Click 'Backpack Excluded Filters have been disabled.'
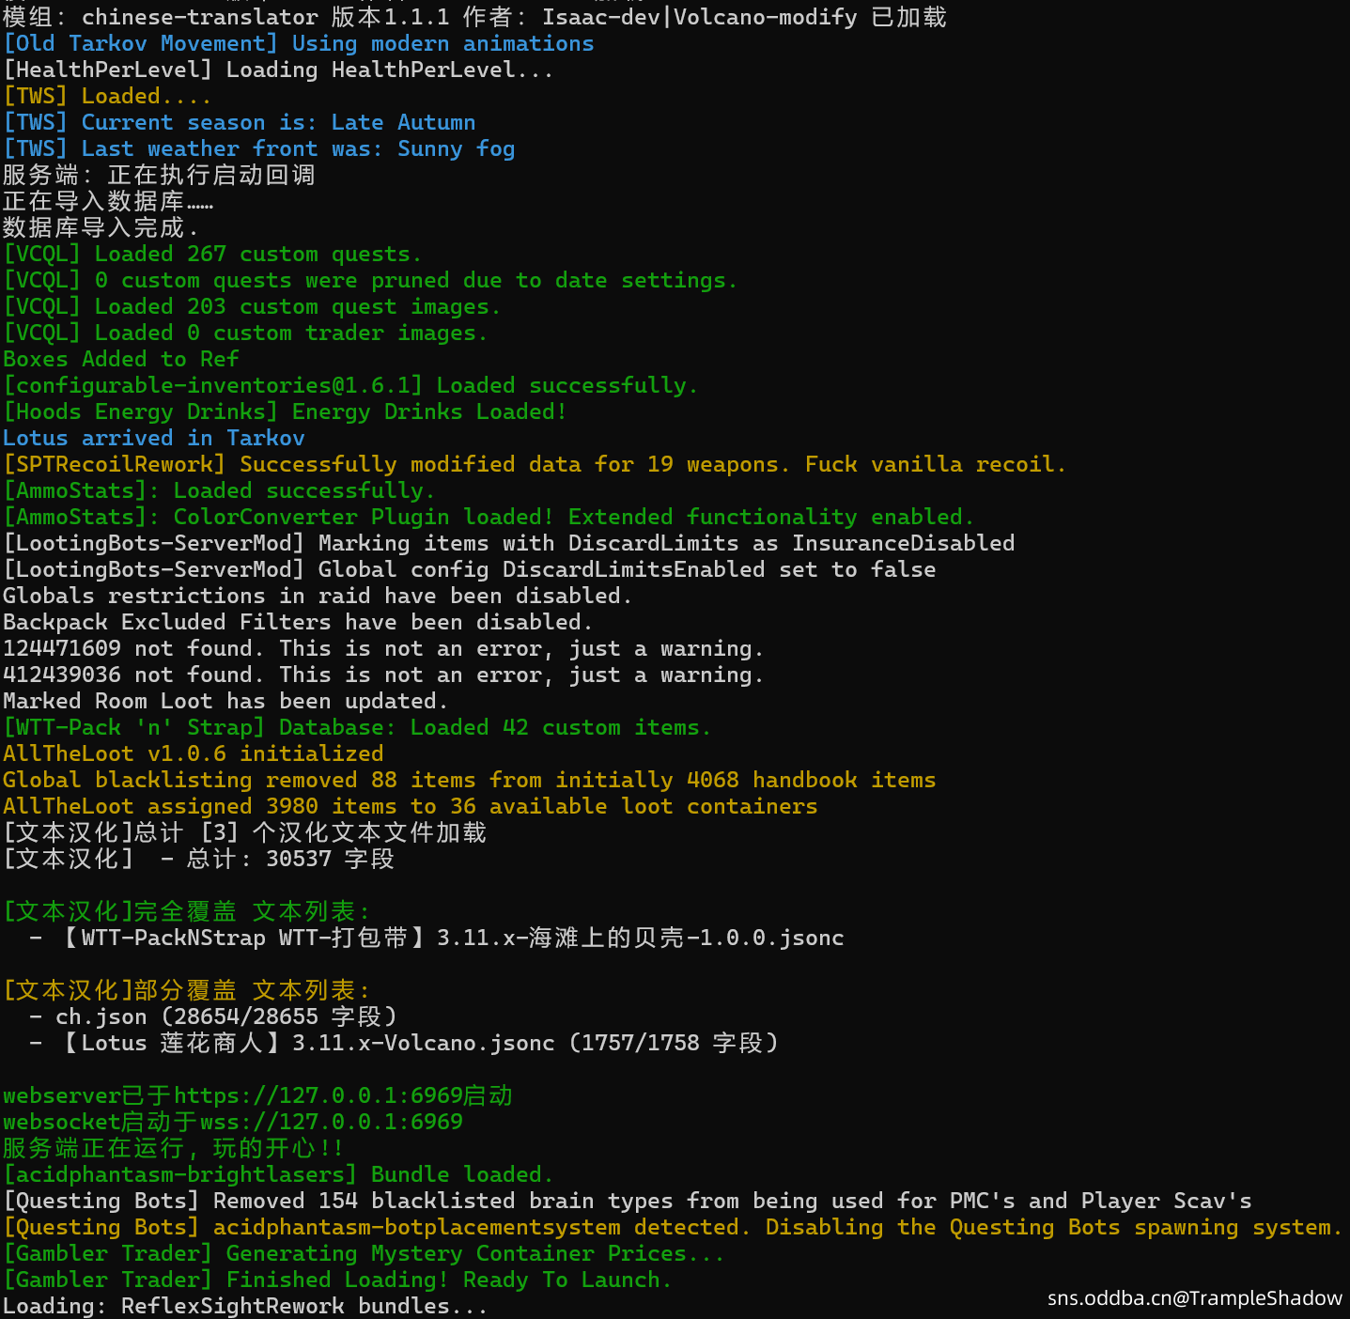1350x1319 pixels. coord(298,623)
